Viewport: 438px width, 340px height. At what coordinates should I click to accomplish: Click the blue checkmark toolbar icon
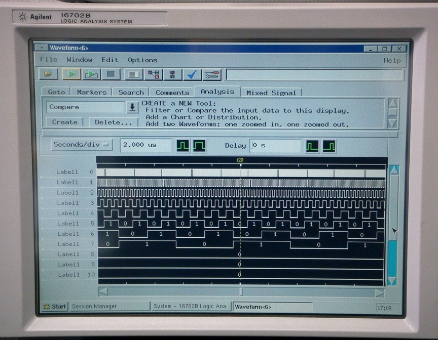pos(192,75)
